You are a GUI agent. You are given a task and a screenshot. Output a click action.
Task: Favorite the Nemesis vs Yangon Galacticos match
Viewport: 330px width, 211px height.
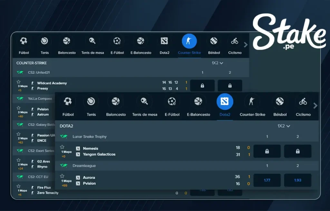[62, 147]
